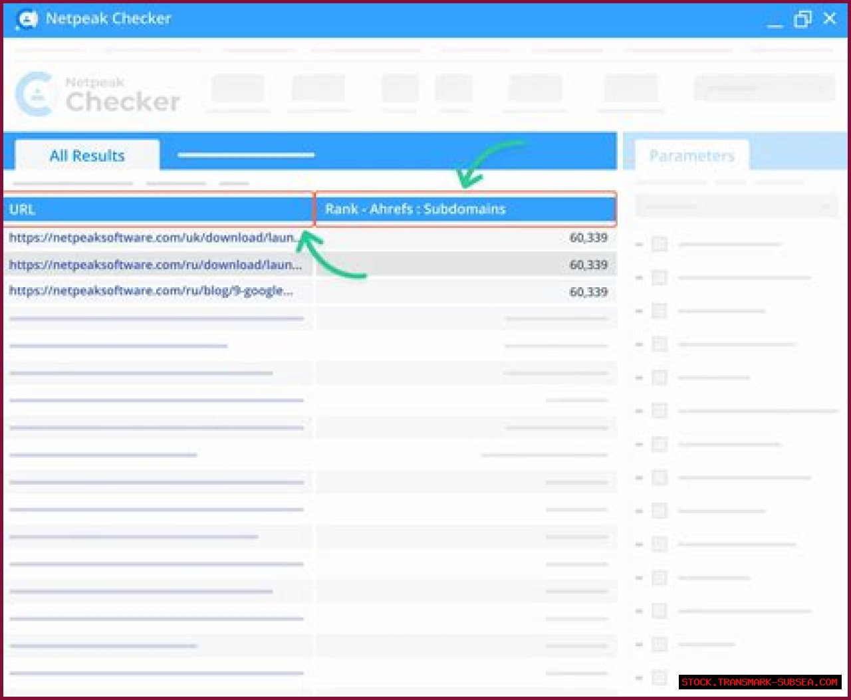This screenshot has width=851, height=700.
Task: Click the Netpeak Checker title bar icon
Action: click(27, 19)
